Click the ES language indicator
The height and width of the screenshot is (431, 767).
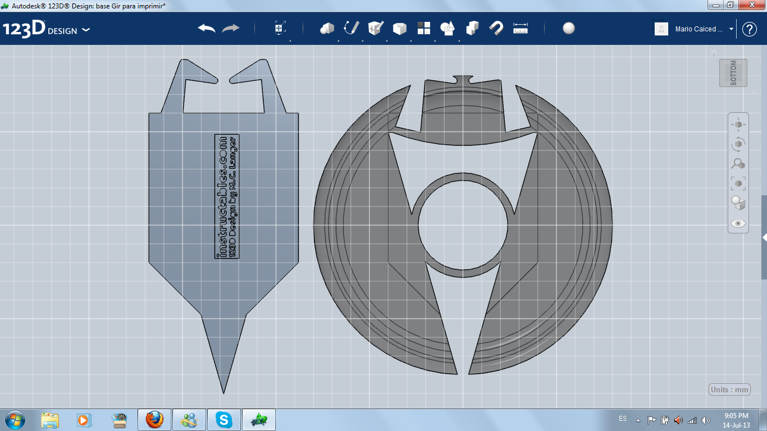click(623, 419)
